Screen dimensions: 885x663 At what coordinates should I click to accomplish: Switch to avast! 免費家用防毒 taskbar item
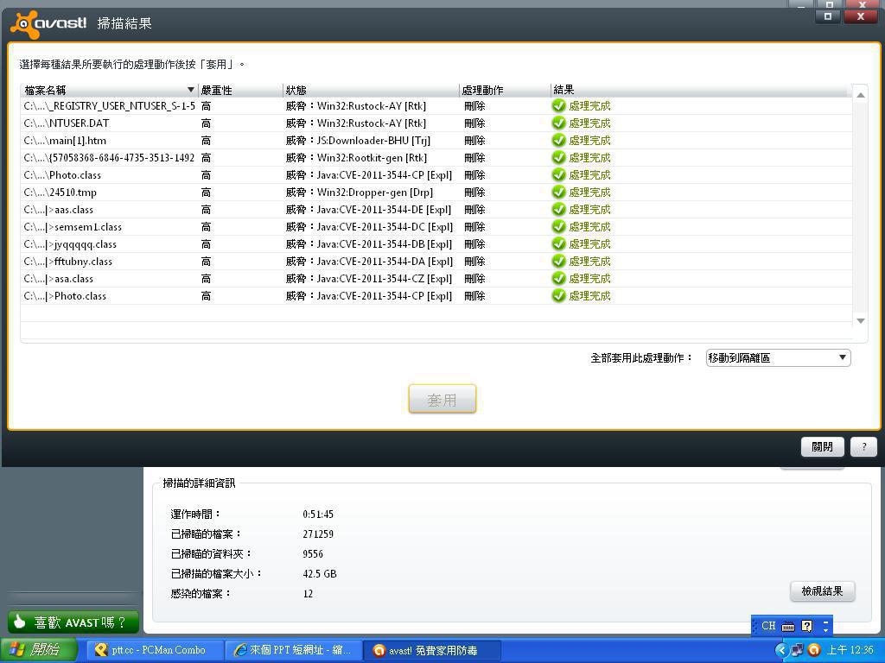click(x=430, y=650)
